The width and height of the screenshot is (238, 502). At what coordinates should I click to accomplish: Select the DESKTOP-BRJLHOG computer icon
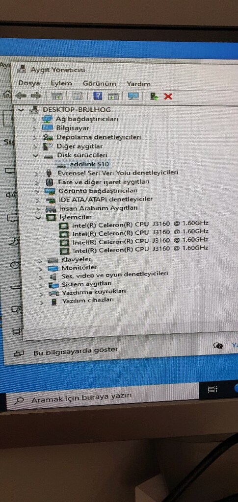coord(34,109)
